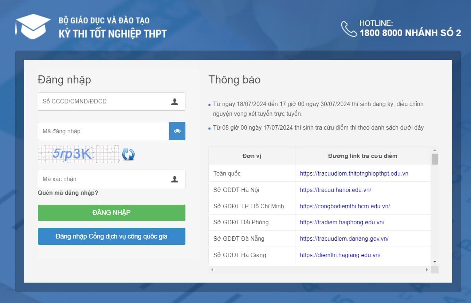Viewport: 471px width, 303px height.
Task: Toggle password visibility eye button
Action: point(177,131)
